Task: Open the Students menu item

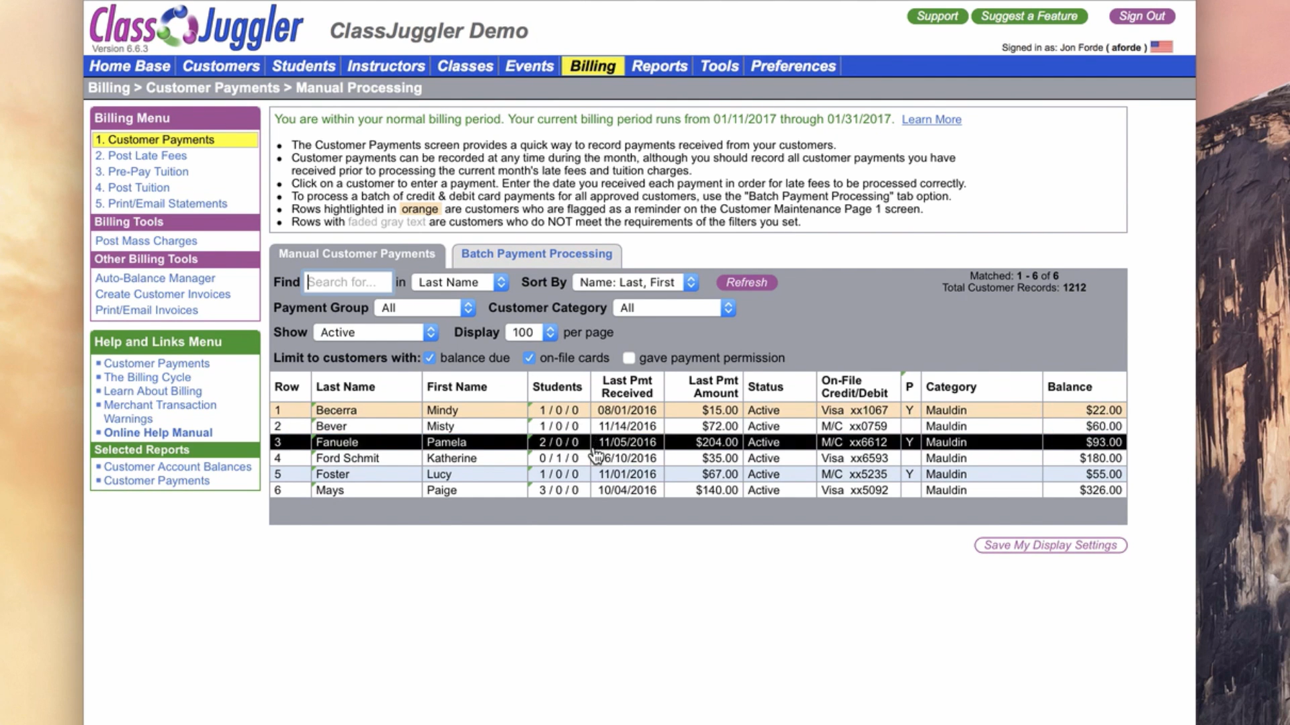Action: tap(303, 66)
